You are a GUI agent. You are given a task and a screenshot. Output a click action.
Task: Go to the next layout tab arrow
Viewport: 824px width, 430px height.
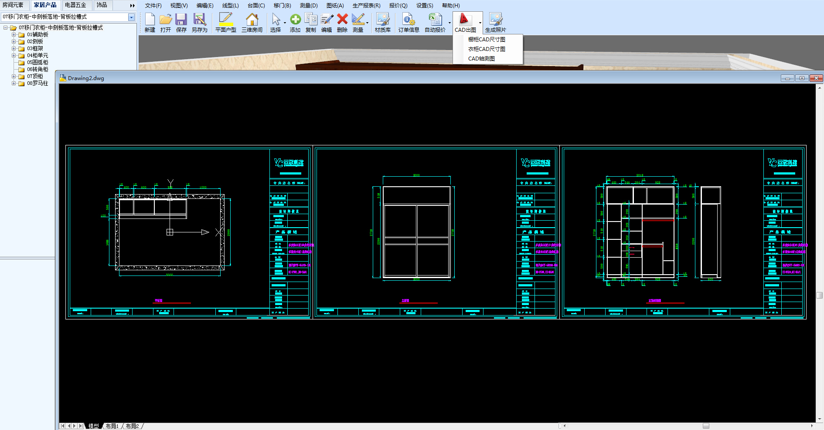(75, 426)
